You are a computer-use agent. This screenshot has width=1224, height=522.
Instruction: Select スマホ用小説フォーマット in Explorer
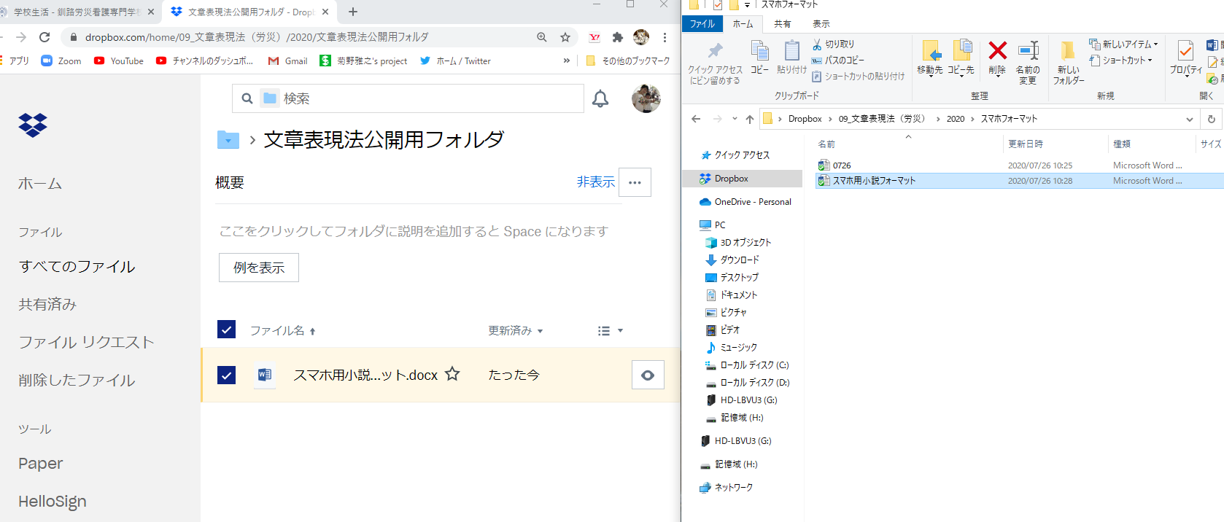(x=874, y=181)
